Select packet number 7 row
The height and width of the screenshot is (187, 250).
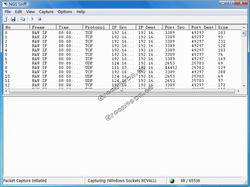pos(122,63)
